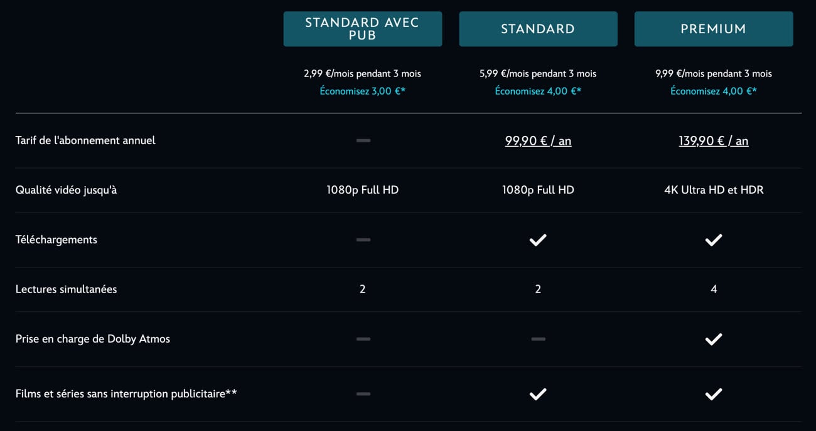
Task: Click the 9,99 €/mois pendant 3 mois text
Action: [x=714, y=74]
